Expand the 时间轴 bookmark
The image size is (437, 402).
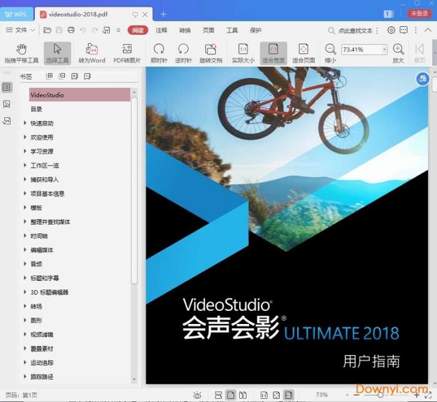coord(25,236)
